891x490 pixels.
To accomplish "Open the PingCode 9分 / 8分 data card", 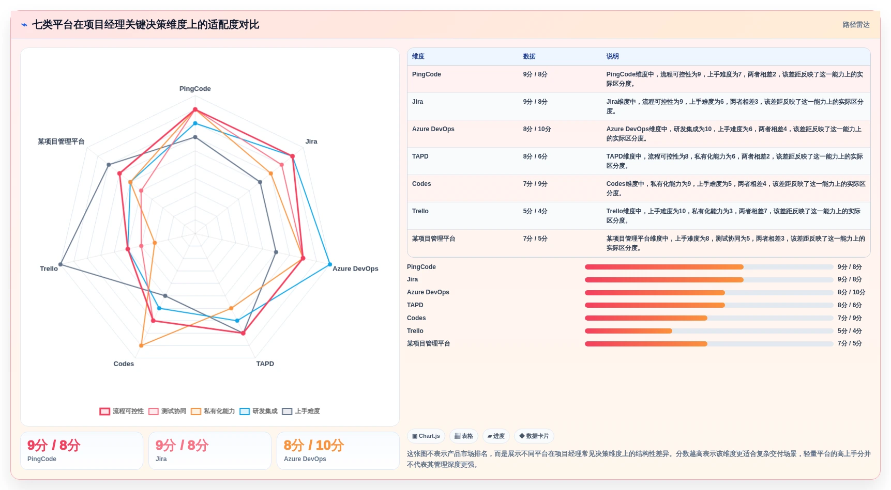I will [x=82, y=451].
